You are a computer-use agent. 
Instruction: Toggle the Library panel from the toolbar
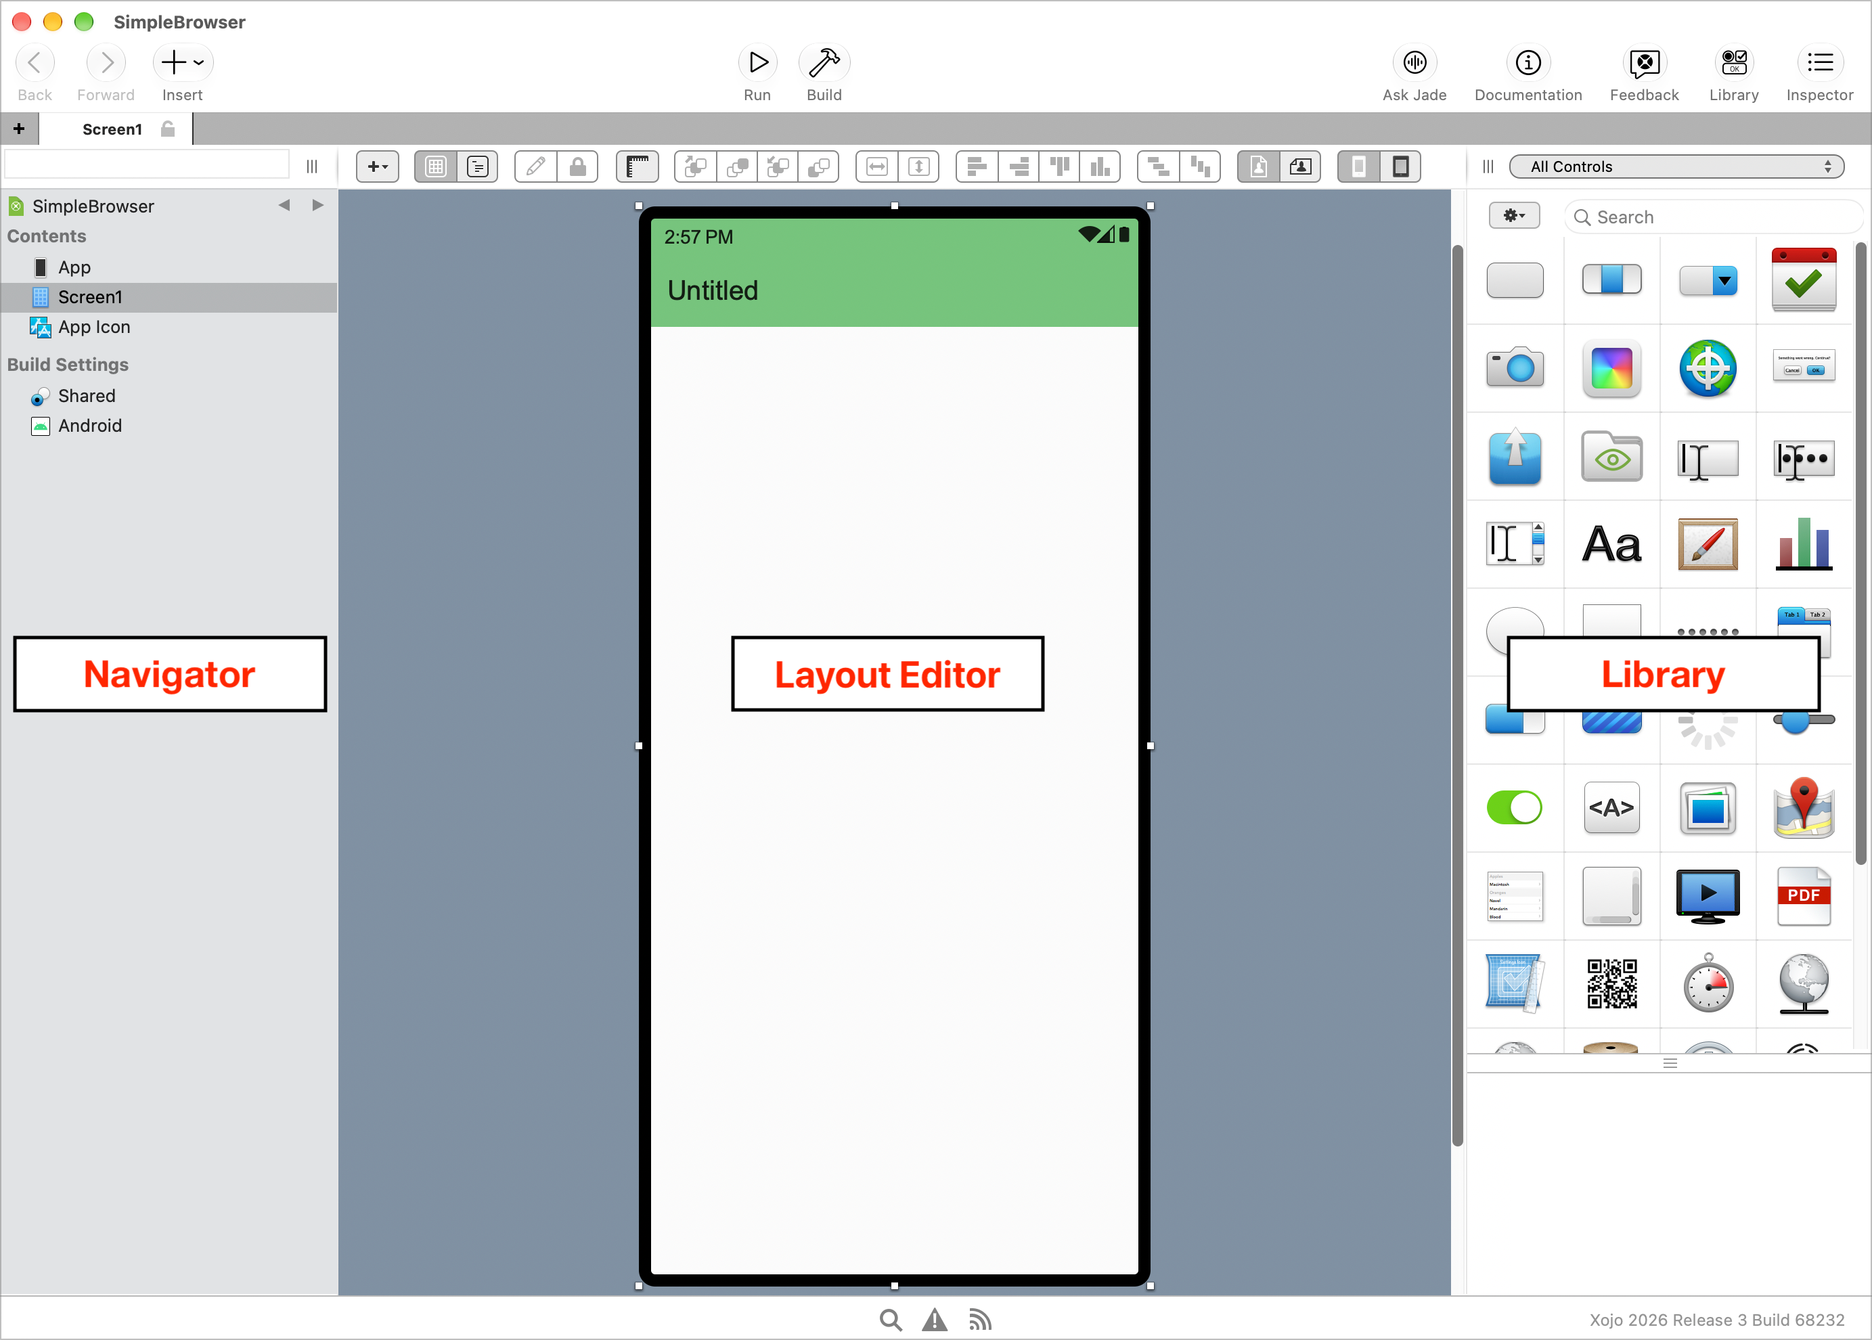point(1733,63)
